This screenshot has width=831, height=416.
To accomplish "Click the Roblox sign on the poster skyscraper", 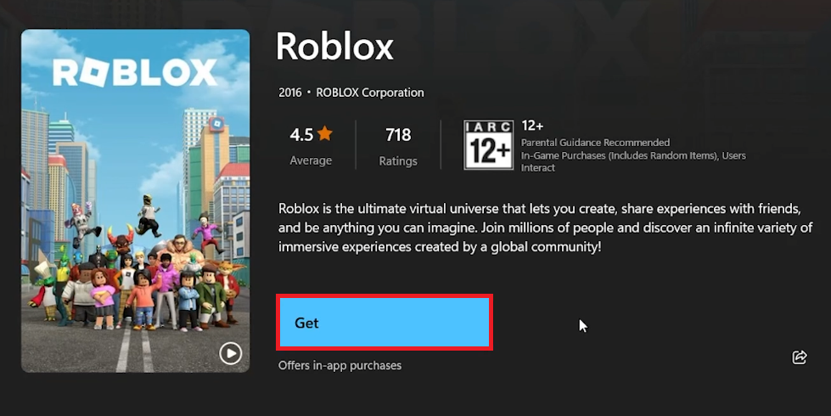I will (x=218, y=124).
